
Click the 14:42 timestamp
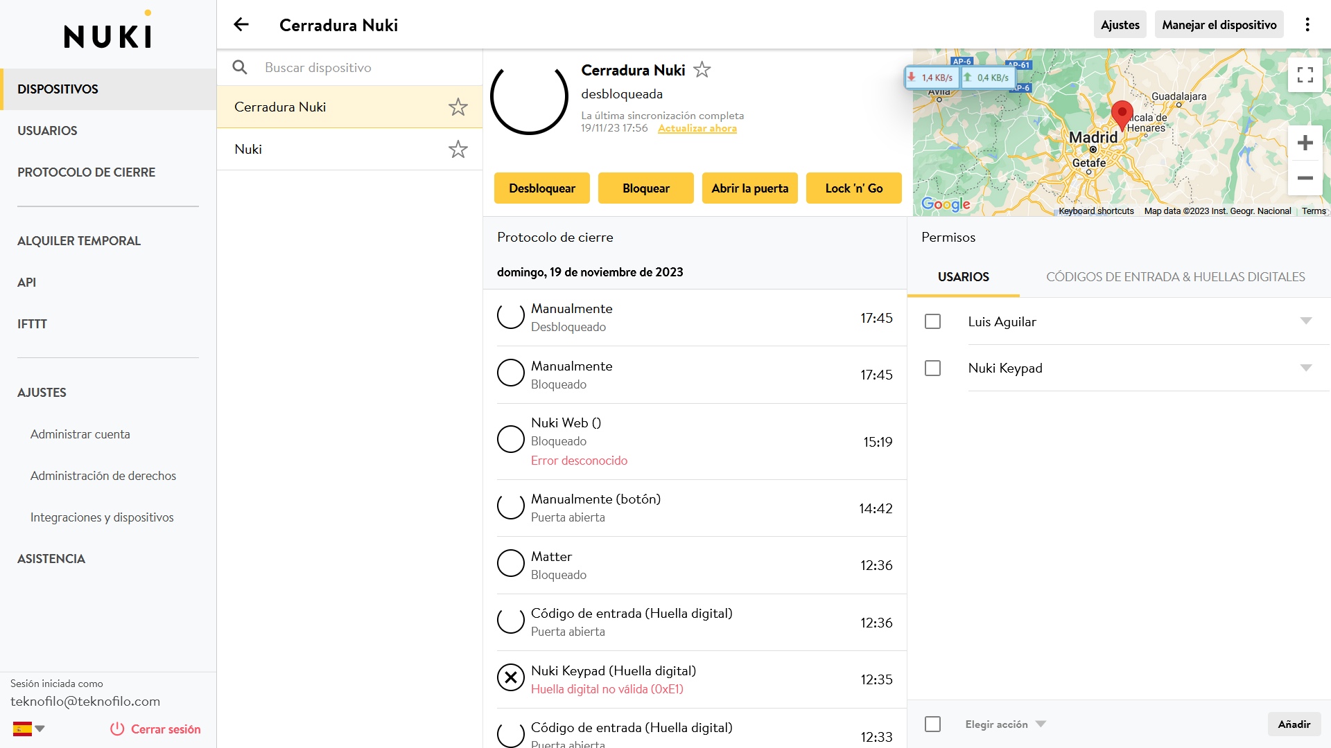pyautogui.click(x=876, y=508)
